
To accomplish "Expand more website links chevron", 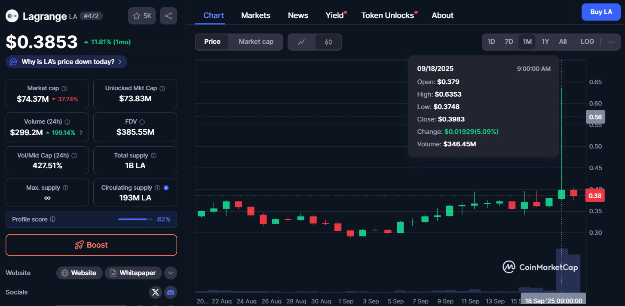I will pyautogui.click(x=171, y=273).
